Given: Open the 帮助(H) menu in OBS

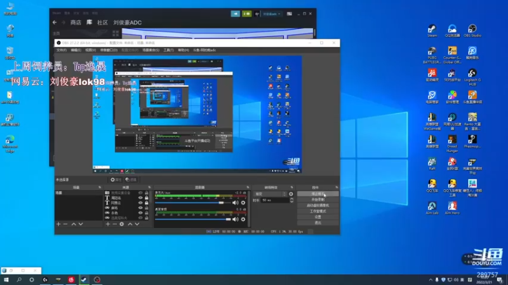Looking at the screenshot, I should click(x=184, y=50).
